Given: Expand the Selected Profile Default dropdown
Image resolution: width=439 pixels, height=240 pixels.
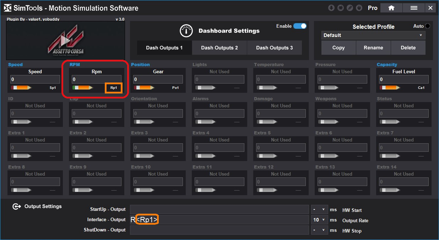Looking at the screenshot, I should point(373,35).
